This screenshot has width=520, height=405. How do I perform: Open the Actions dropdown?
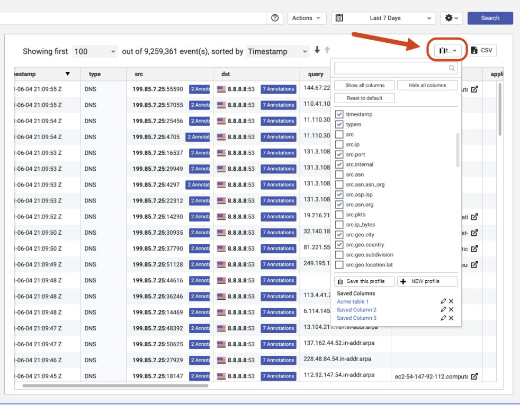(x=306, y=17)
